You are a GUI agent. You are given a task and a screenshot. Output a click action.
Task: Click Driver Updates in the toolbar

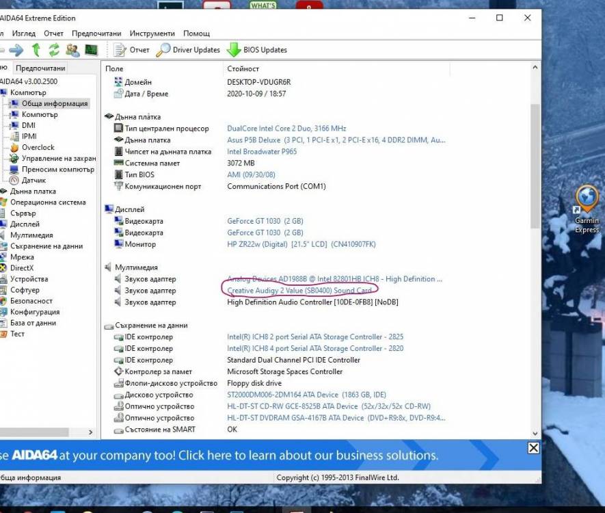point(188,50)
